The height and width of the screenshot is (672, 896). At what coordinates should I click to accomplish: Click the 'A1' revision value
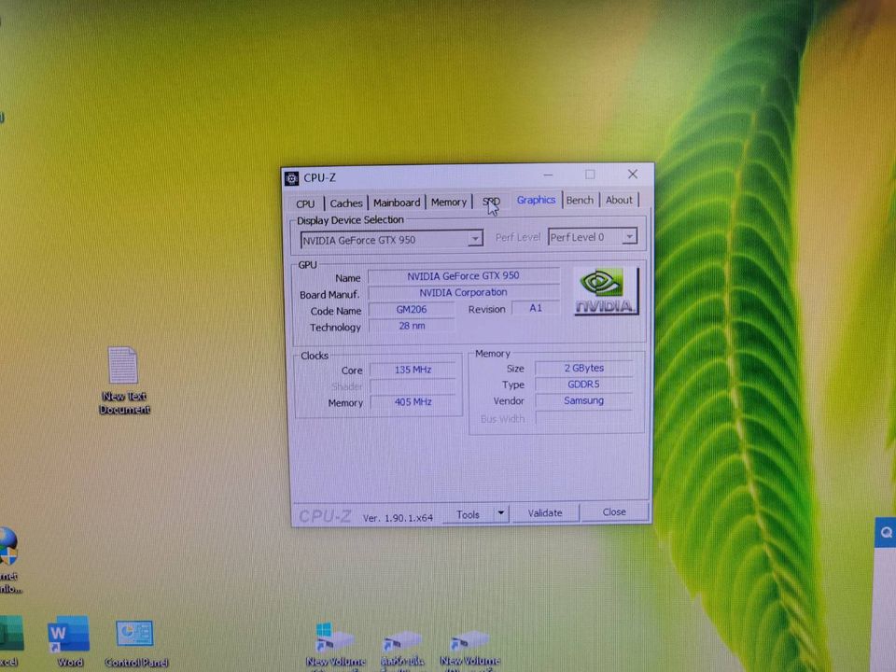pos(535,308)
